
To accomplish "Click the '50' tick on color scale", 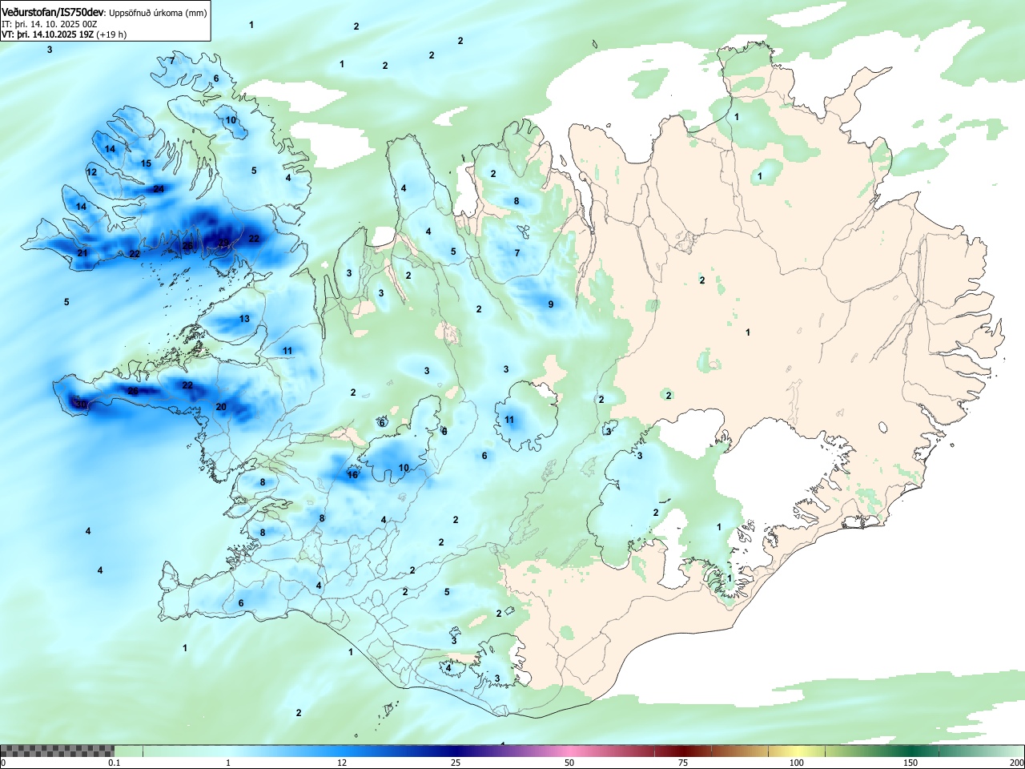I will 569,763.
